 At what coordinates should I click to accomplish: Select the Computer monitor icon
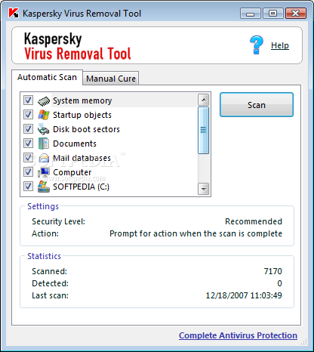(x=44, y=172)
